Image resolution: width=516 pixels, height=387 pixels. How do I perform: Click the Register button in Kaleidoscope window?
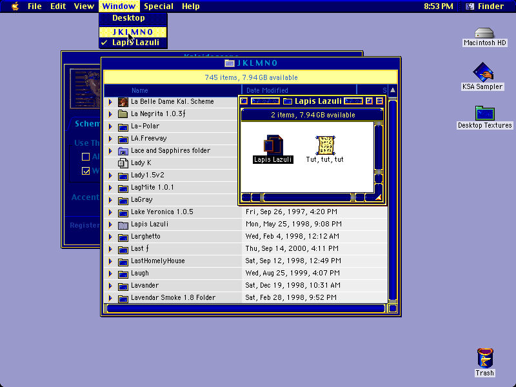[x=84, y=225]
